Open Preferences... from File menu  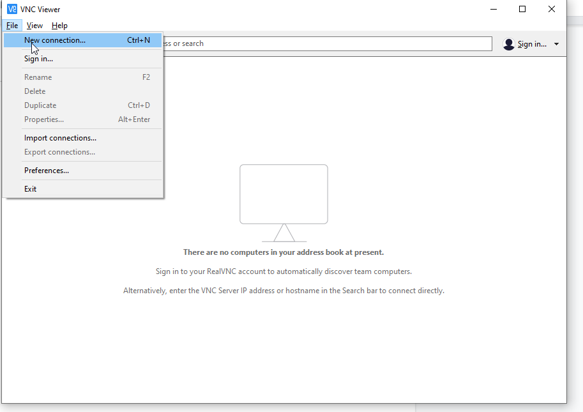[x=82, y=171]
